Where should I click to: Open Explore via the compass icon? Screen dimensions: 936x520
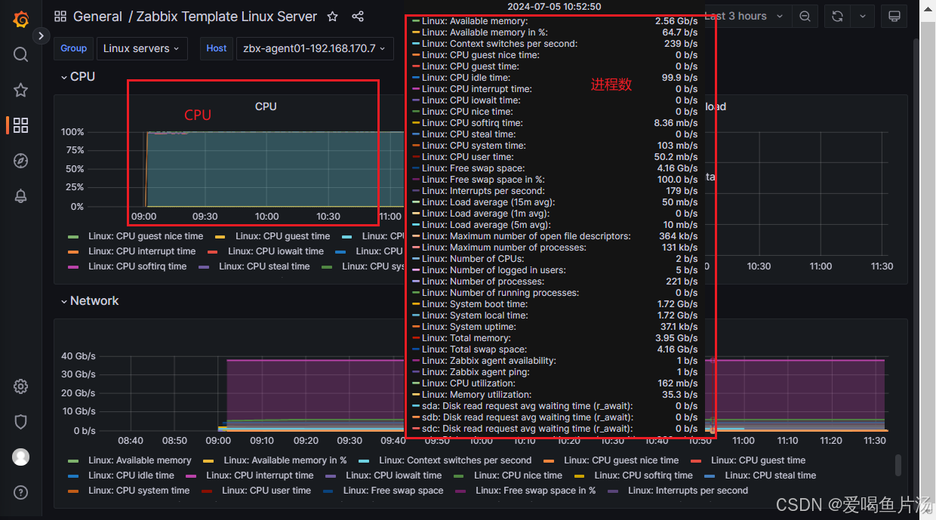[x=21, y=161]
